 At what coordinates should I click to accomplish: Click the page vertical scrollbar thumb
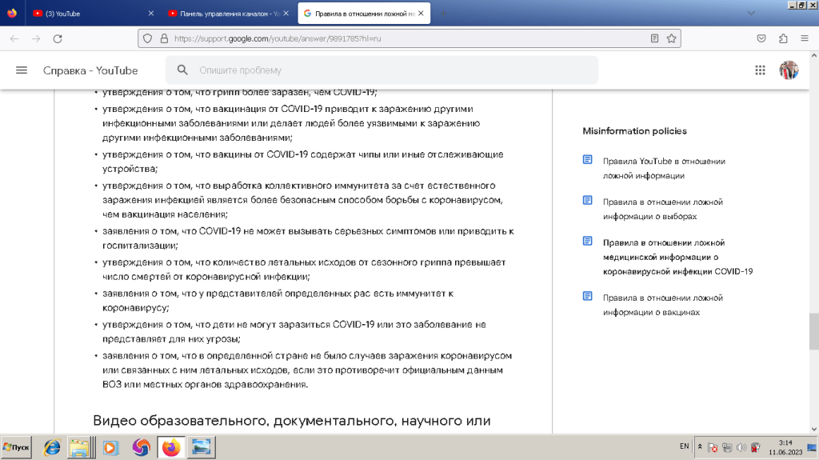(x=813, y=331)
